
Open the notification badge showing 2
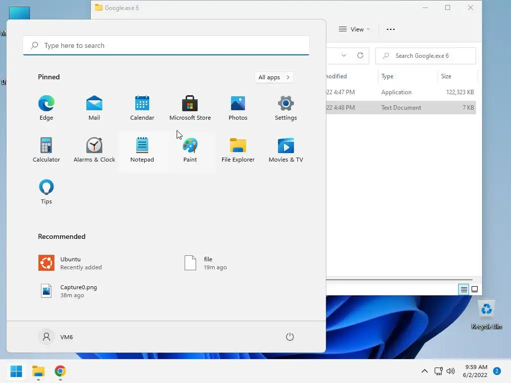tap(497, 371)
